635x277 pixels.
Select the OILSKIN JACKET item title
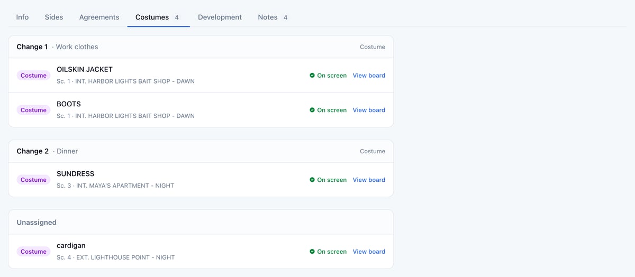(85, 69)
